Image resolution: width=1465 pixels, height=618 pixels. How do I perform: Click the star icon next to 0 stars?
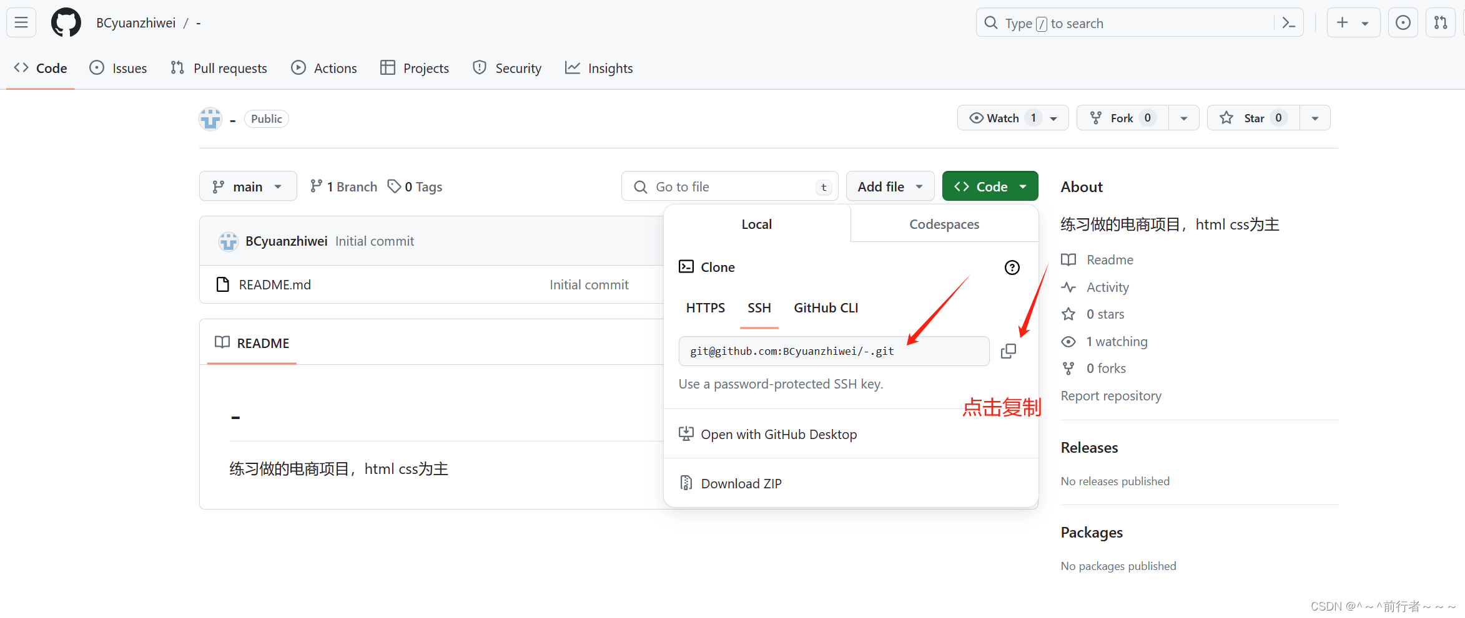pos(1068,314)
